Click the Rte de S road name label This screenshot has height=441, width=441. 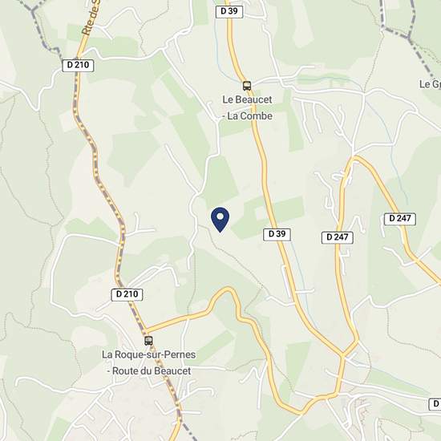[x=91, y=18]
